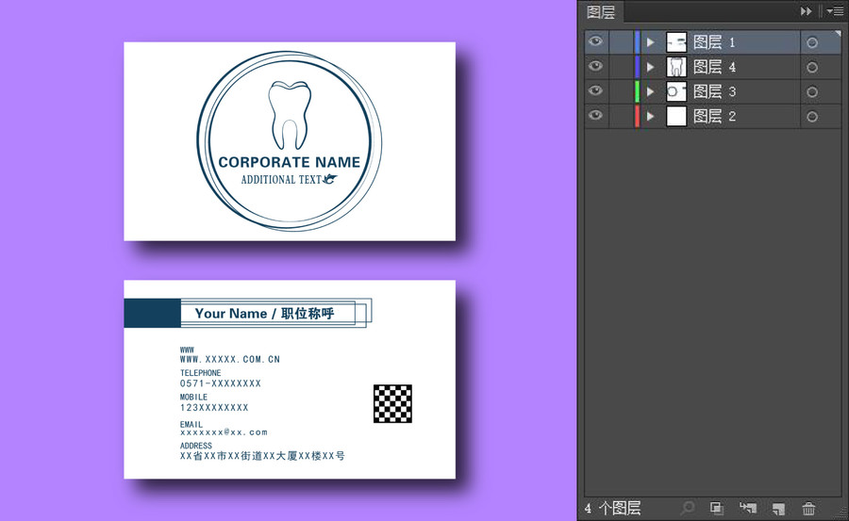Click the red color bar of 图层 2

tap(638, 116)
